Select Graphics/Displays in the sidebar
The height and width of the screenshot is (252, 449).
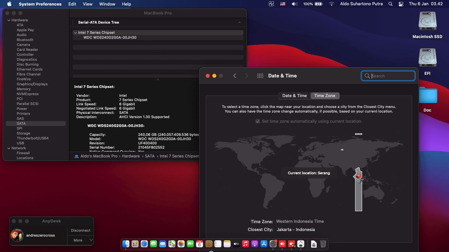pos(32,84)
